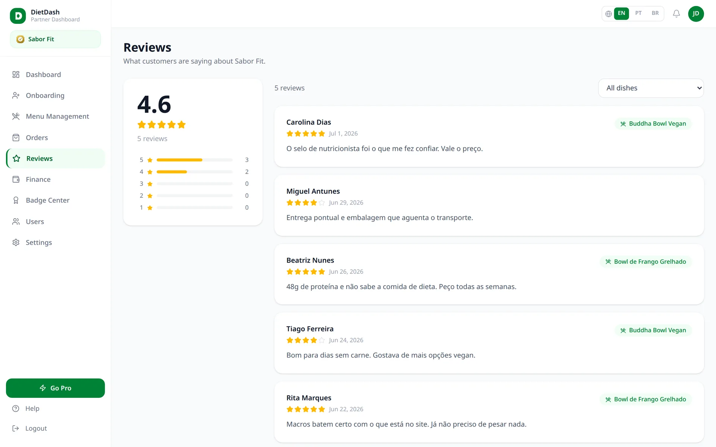Click the Rita Marques reviewer name
The height and width of the screenshot is (447, 716).
pyautogui.click(x=309, y=398)
